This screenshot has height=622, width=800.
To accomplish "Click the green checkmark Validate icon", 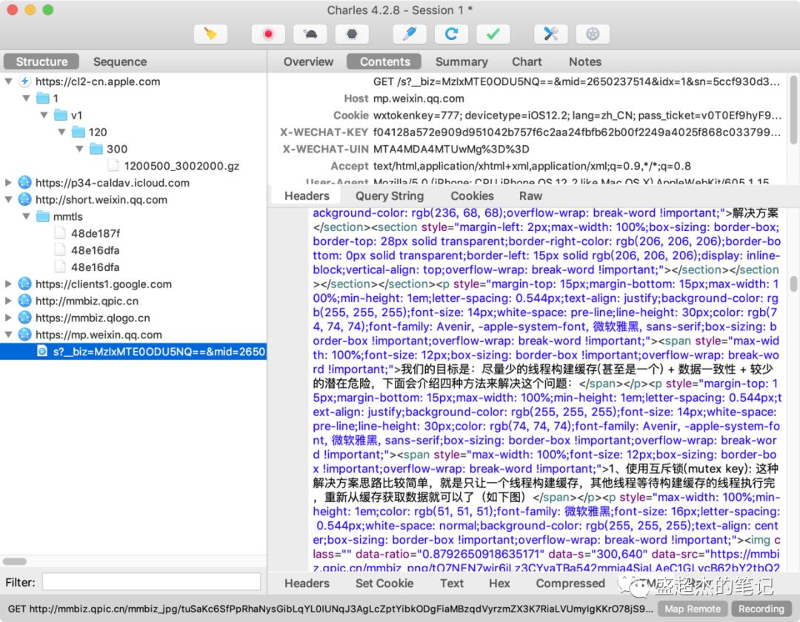I will 493,34.
